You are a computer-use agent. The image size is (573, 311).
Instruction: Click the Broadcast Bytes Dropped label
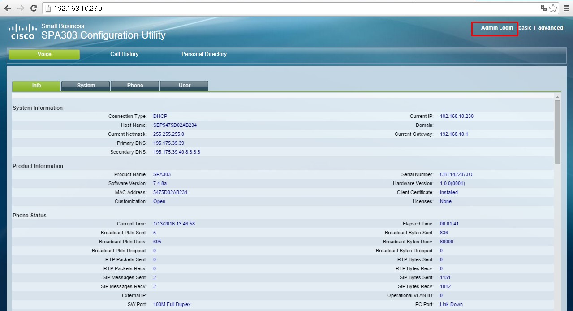405,251
